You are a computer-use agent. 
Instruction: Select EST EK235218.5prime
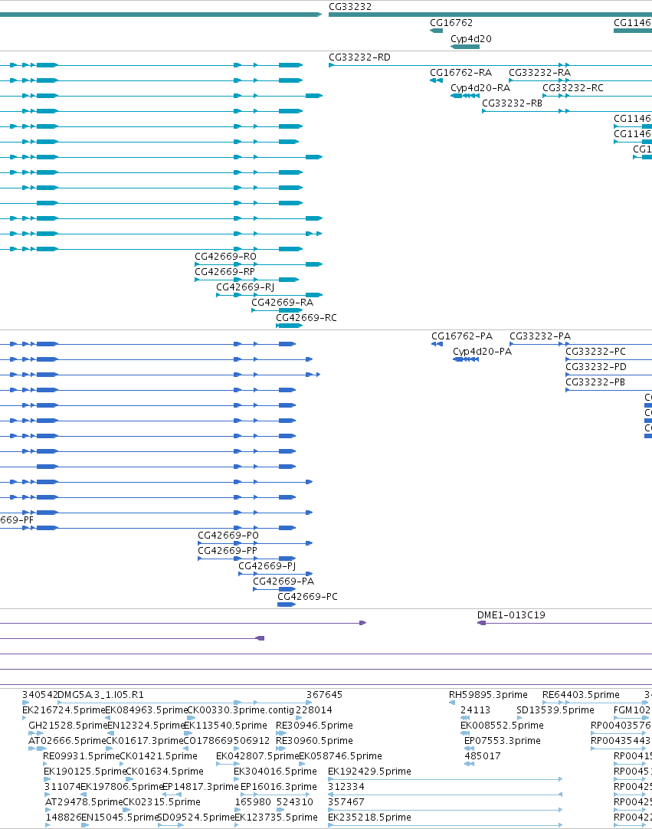[369, 818]
